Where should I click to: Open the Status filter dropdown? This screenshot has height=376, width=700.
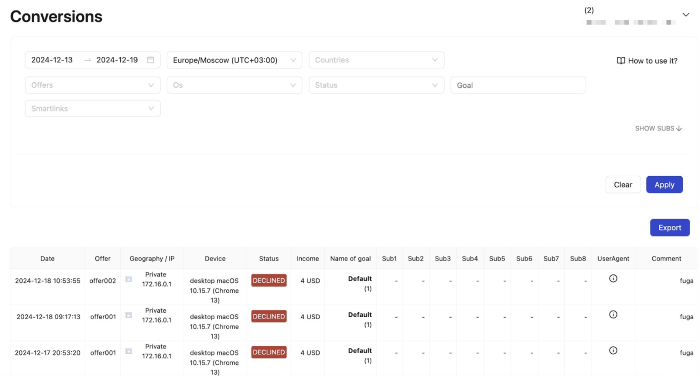[x=376, y=85]
